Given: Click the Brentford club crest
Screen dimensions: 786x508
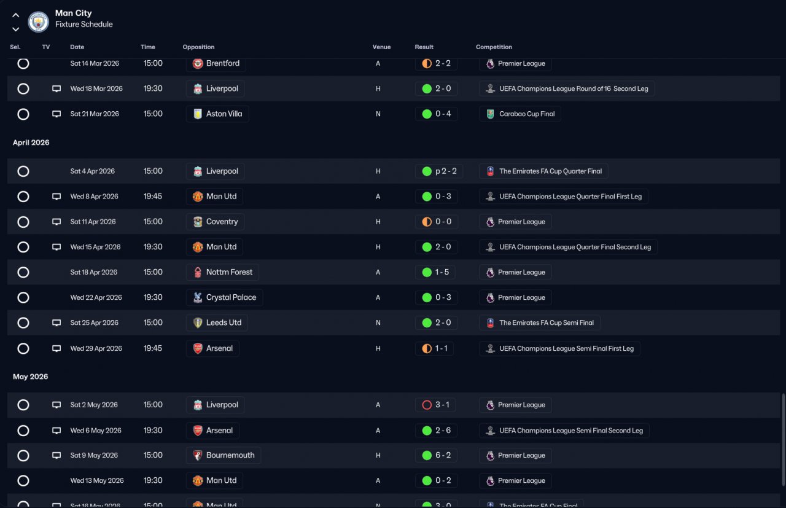Looking at the screenshot, I should click(x=198, y=63).
